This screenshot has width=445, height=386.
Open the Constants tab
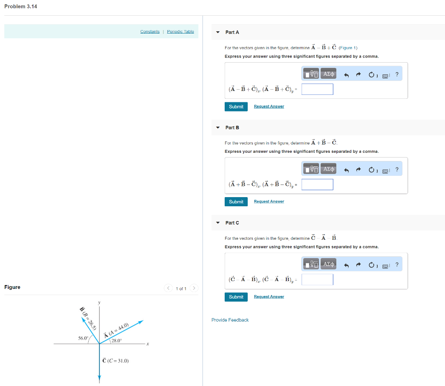150,31
